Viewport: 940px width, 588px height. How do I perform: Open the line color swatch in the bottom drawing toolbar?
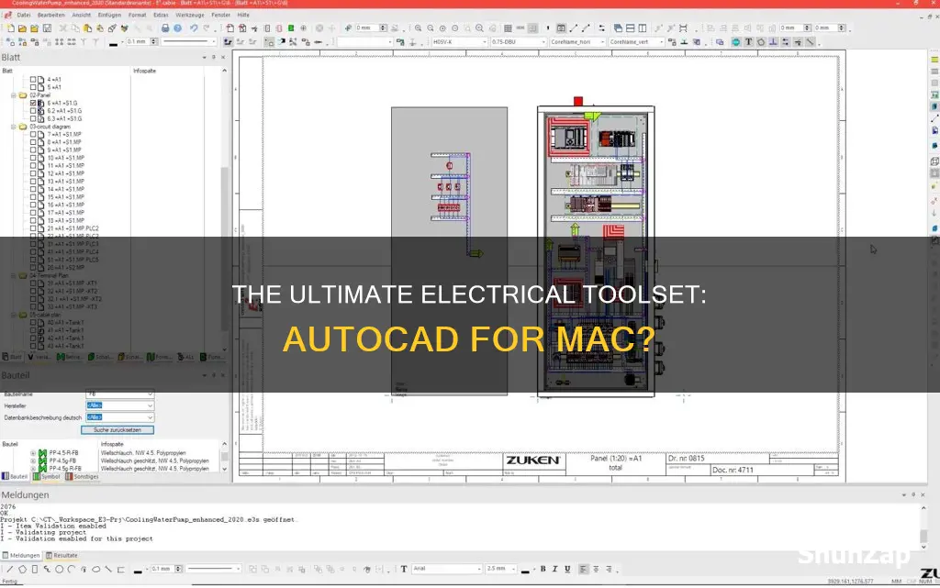click(x=138, y=571)
